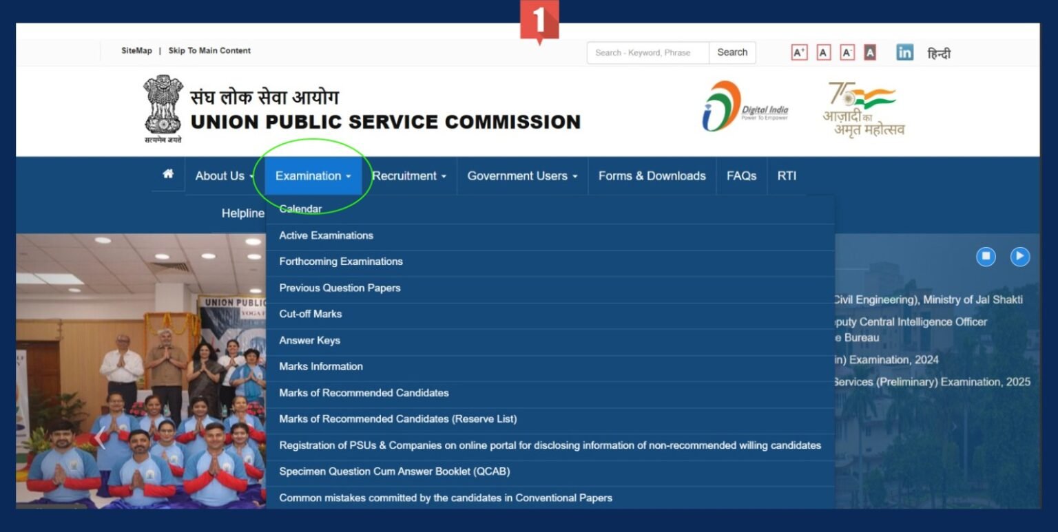Click the Azadi Ka Amrit Mahotsav logo
Viewport: 1058px width, 532px height.
[x=861, y=108]
